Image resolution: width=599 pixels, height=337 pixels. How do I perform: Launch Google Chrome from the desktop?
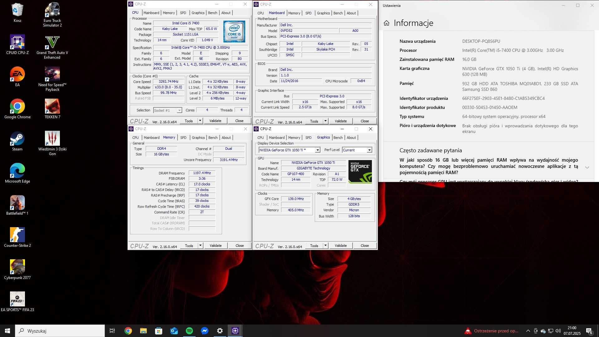17,109
